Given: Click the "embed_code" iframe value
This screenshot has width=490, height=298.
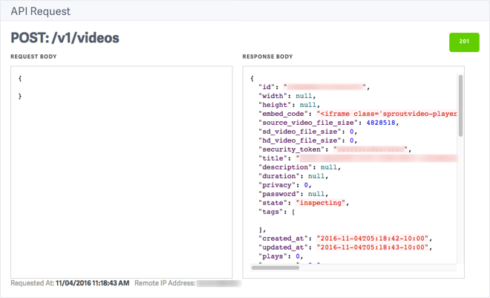Looking at the screenshot, I should click(387, 114).
